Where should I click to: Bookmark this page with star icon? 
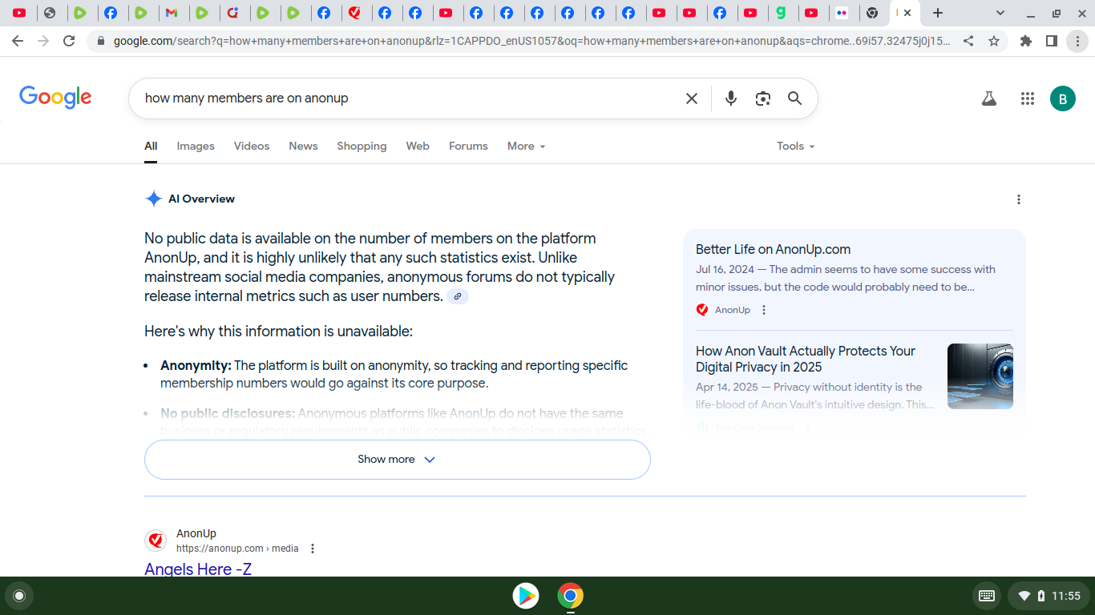(x=994, y=41)
